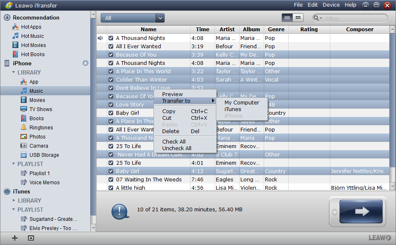Uncheck 07 Waiting In The Weeds

pyautogui.click(x=111, y=180)
